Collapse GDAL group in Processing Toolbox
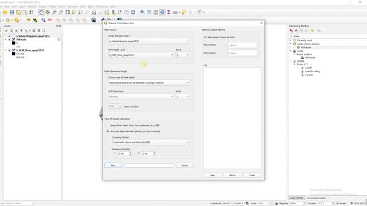 (291, 51)
